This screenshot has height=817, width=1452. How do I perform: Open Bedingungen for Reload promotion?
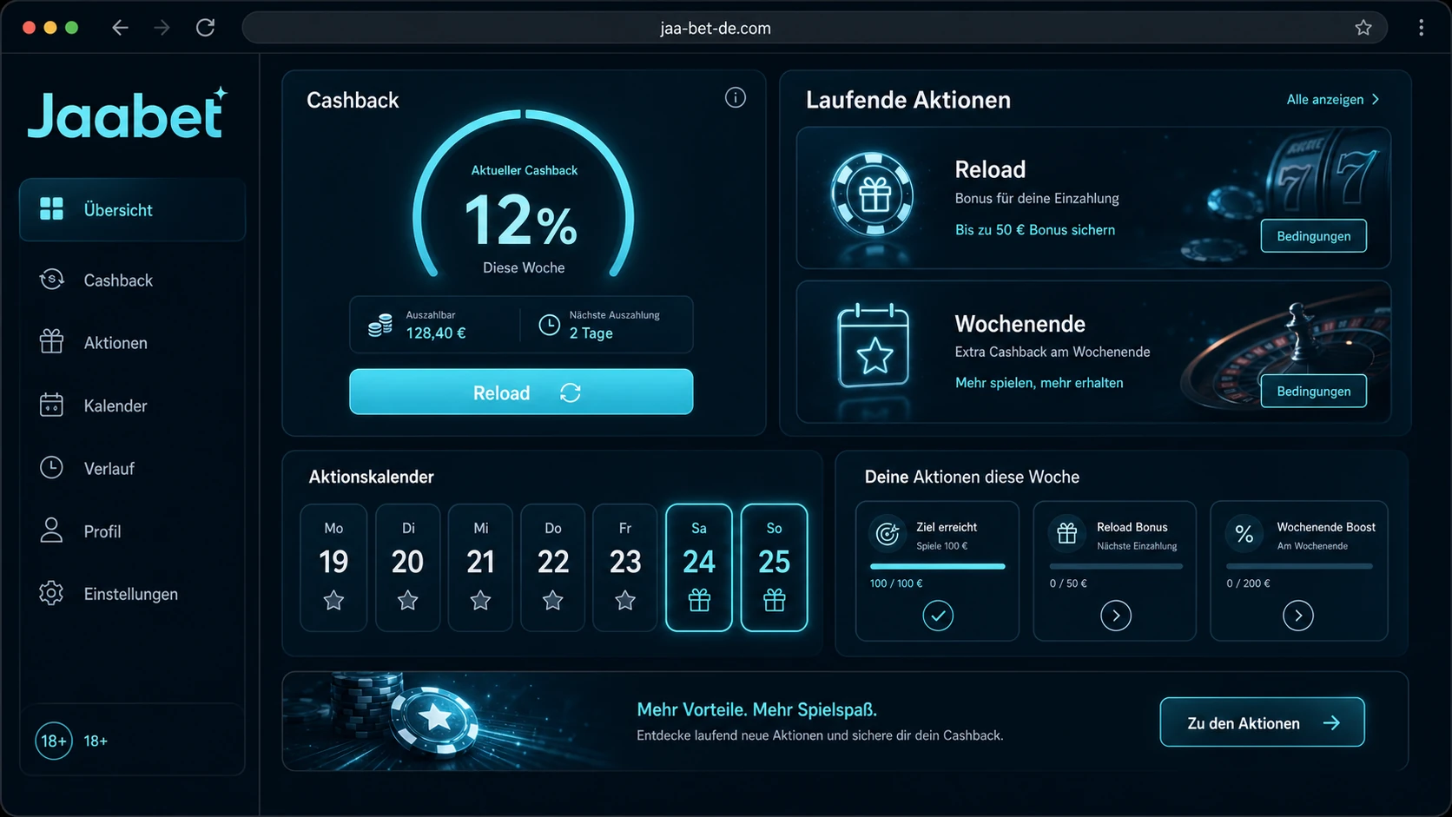tap(1313, 235)
